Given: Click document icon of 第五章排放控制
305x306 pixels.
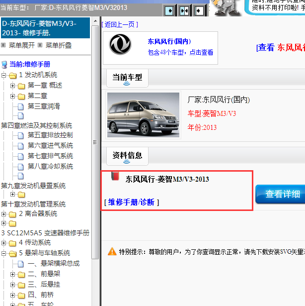Looking at the screenshot, I should (x=21, y=135).
